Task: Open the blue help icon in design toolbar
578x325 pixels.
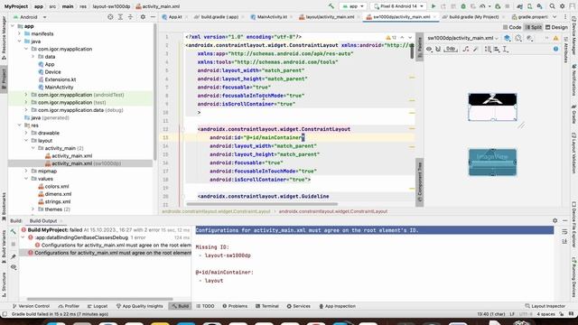Action: point(555,49)
